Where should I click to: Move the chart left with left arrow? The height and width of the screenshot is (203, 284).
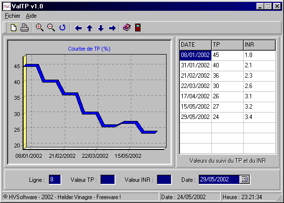(x=78, y=28)
